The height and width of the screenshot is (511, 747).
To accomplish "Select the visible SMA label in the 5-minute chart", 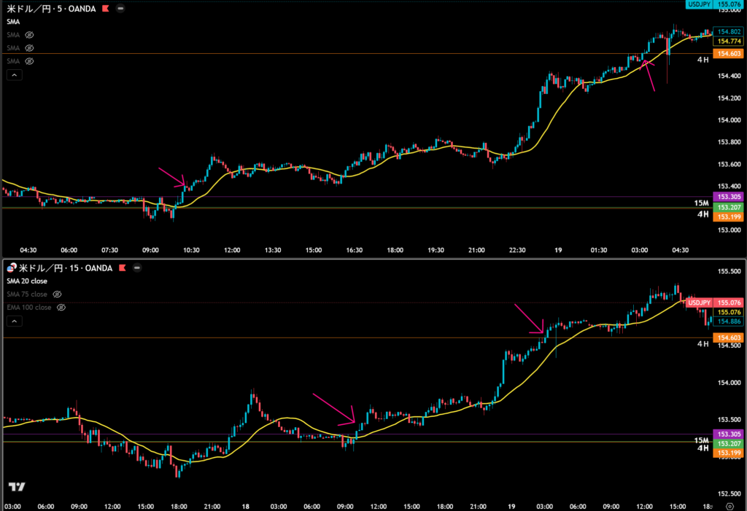I will [14, 22].
